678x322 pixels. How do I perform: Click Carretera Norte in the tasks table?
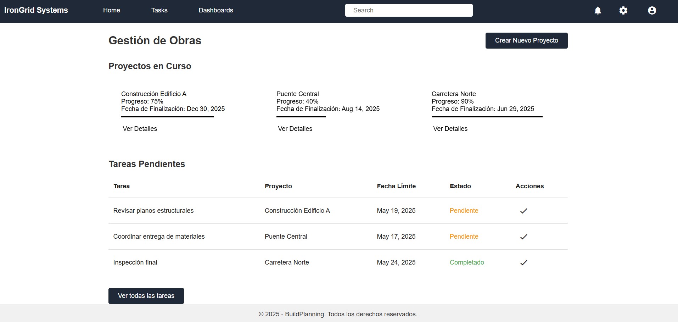[287, 262]
